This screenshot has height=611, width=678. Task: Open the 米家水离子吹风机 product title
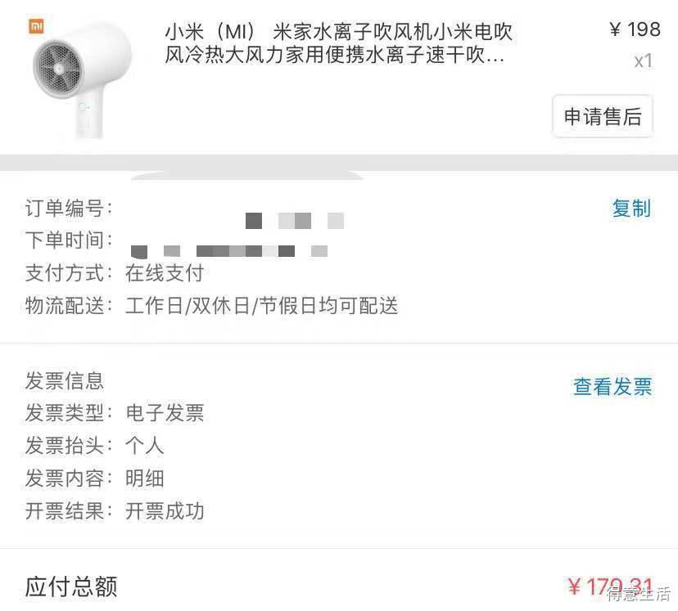pyautogui.click(x=338, y=43)
